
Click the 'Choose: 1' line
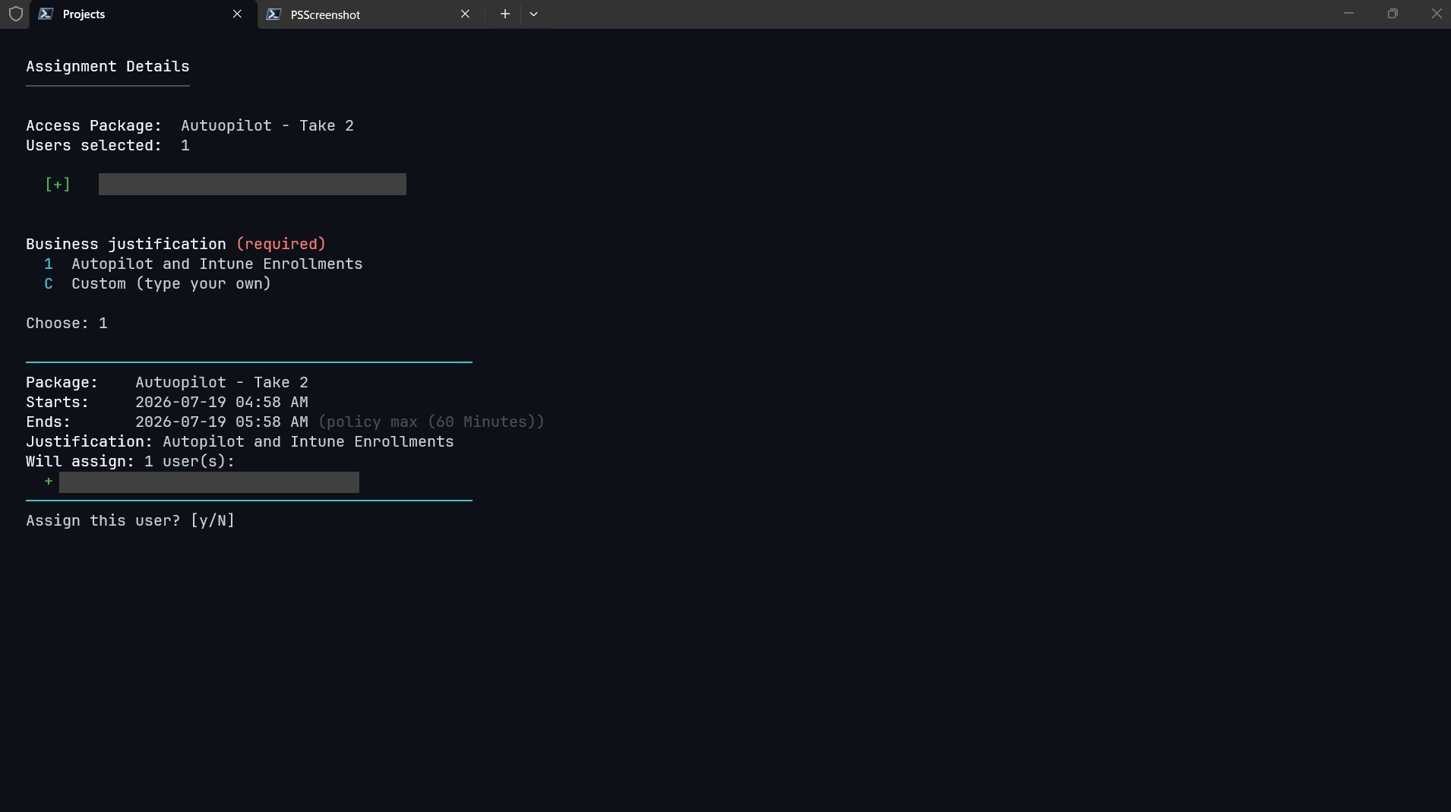67,324
